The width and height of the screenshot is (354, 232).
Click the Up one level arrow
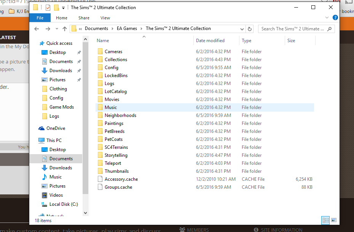(64, 29)
